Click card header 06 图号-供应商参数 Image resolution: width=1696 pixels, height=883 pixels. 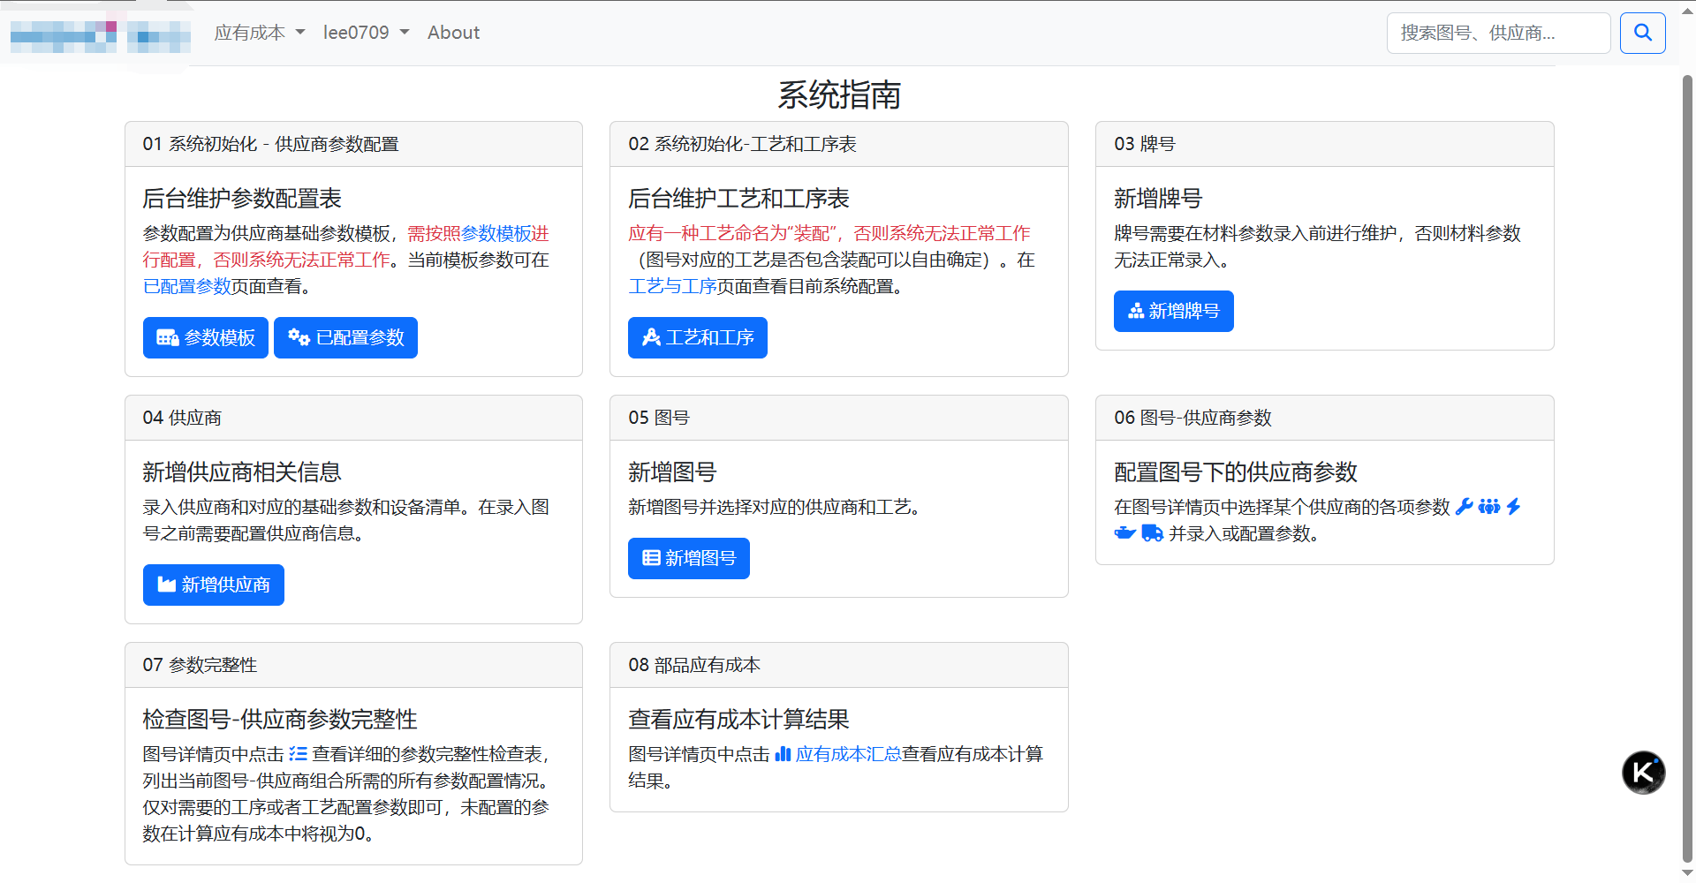pos(1324,418)
